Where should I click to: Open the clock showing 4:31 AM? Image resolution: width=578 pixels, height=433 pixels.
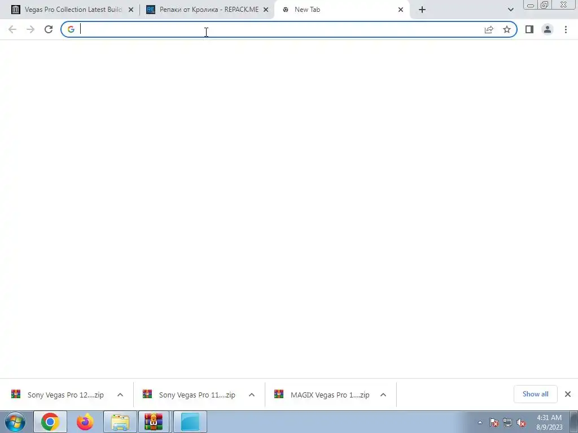point(549,422)
